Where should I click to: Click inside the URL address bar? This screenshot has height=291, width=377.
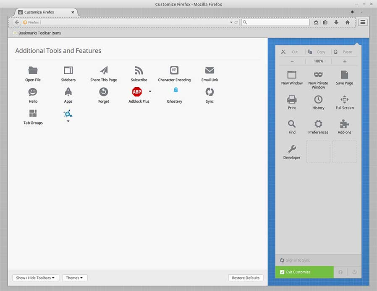[130, 22]
